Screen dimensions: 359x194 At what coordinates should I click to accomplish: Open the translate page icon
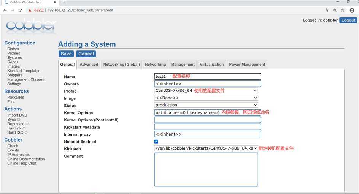pyautogui.click(x=327, y=10)
